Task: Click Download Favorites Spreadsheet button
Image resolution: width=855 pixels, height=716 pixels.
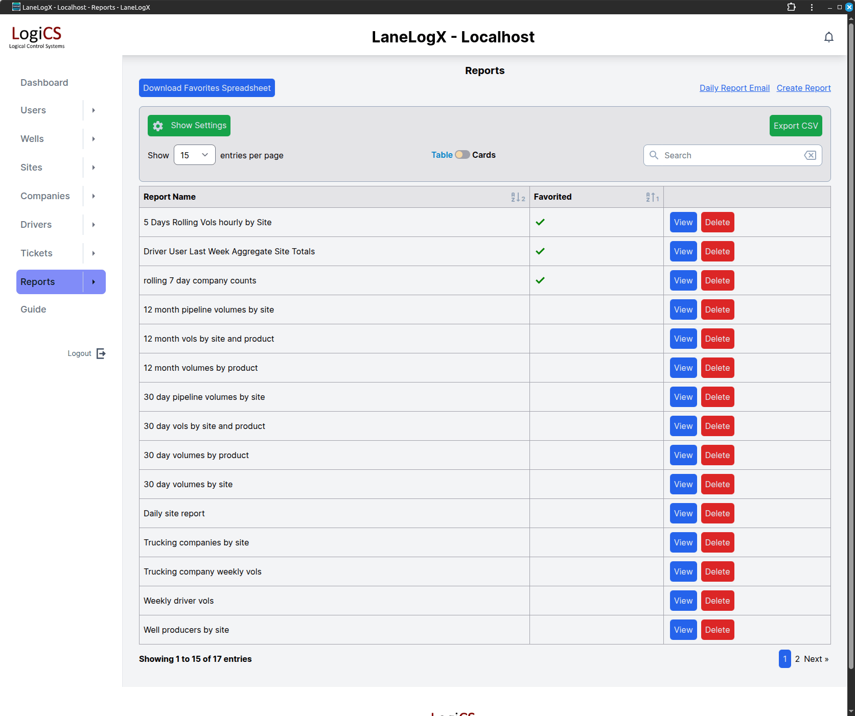Action: click(x=206, y=88)
